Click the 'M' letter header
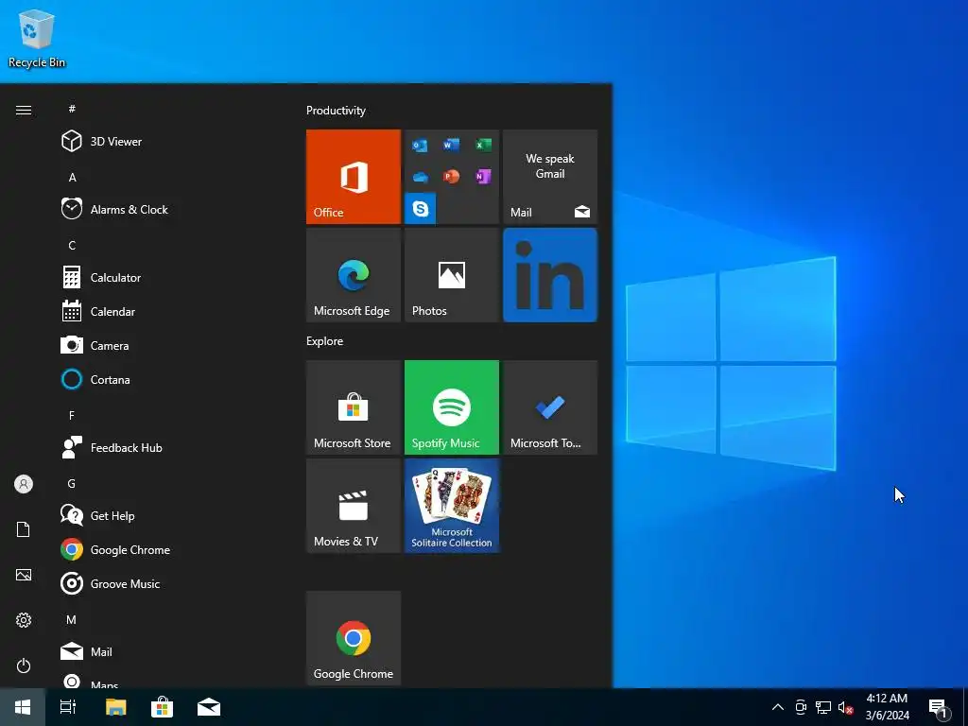Screen dimensions: 968x726 72,619
